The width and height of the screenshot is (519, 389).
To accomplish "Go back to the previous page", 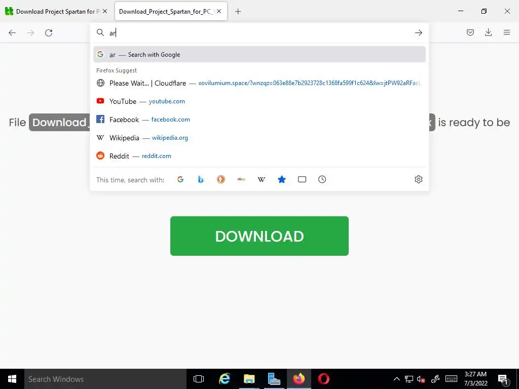I will [12, 33].
